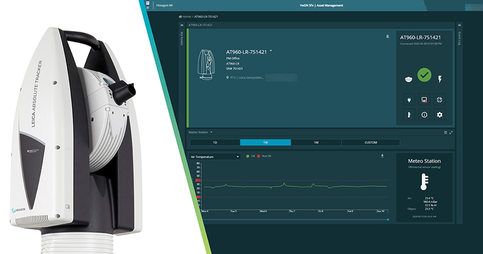The image size is (483, 254).
Task: Select the 1D time range tab
Action: [x=214, y=142]
